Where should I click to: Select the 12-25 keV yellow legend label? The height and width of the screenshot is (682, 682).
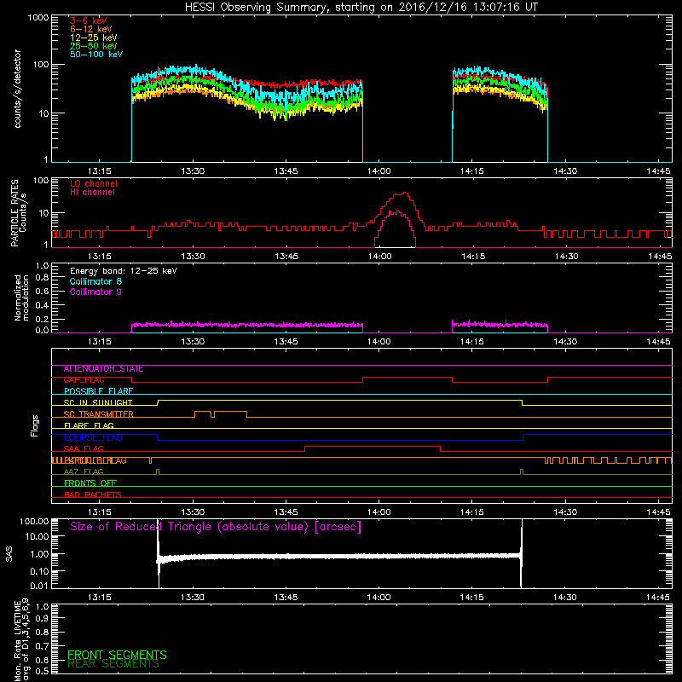(x=94, y=38)
